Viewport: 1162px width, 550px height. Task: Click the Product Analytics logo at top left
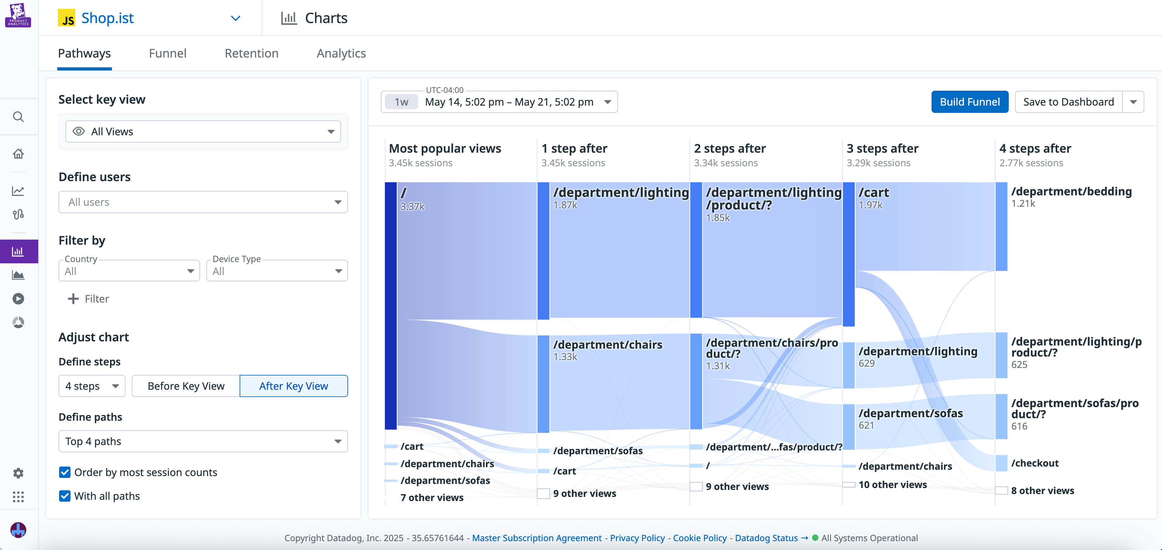pyautogui.click(x=19, y=15)
